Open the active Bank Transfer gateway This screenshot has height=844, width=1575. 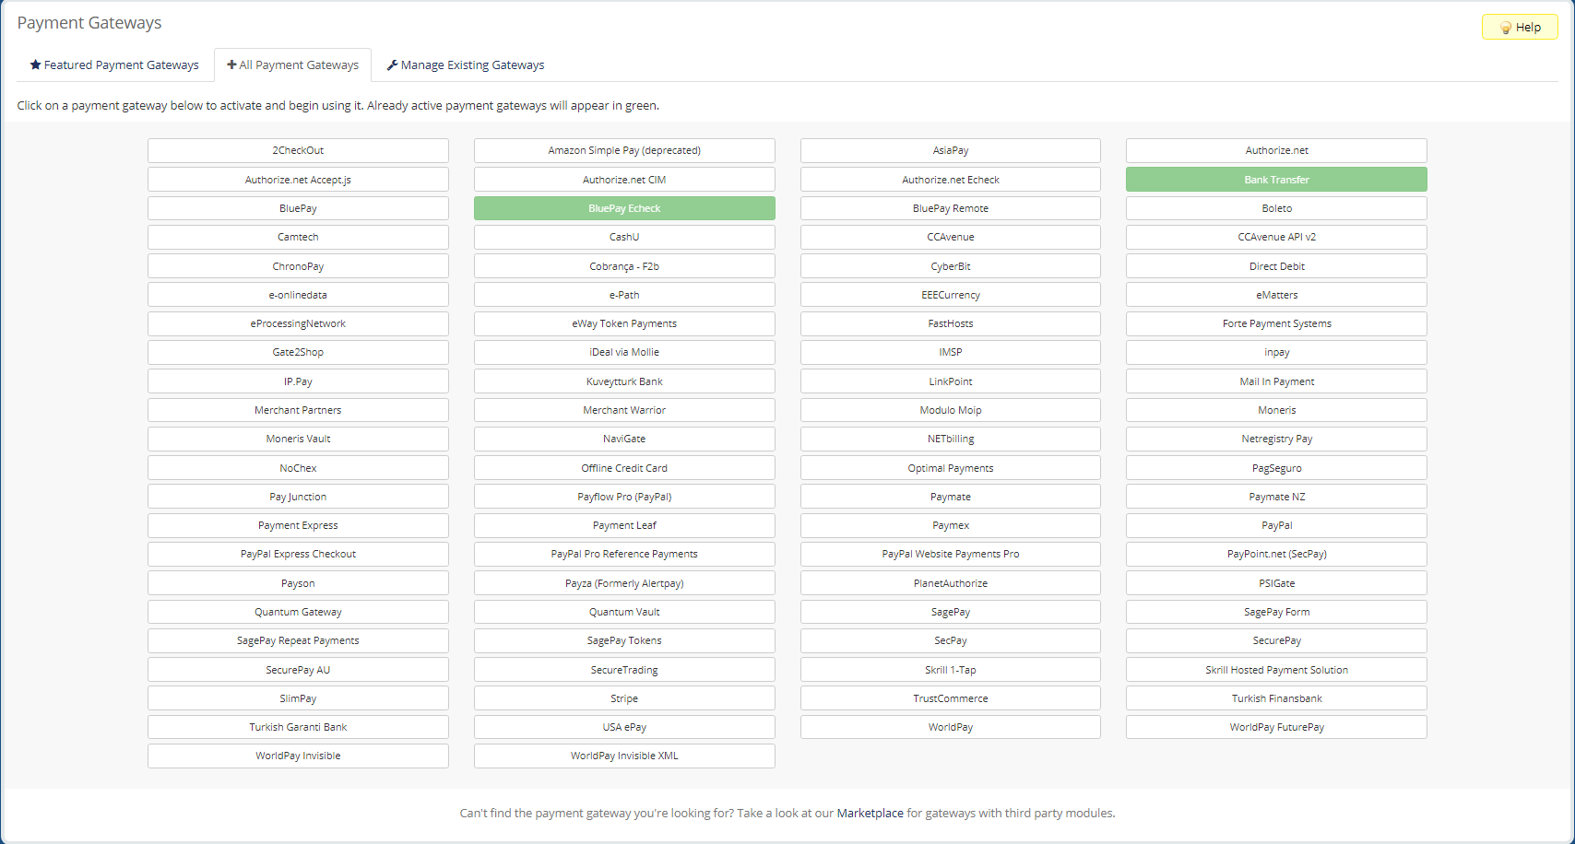pyautogui.click(x=1276, y=180)
